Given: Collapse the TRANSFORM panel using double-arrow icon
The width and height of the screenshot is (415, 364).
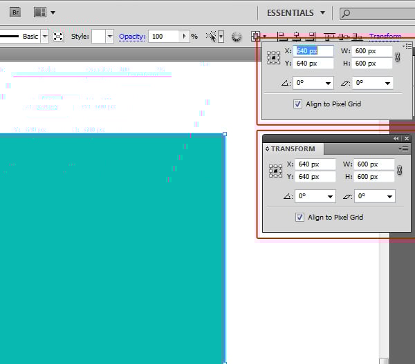Looking at the screenshot, I should tap(396, 139).
